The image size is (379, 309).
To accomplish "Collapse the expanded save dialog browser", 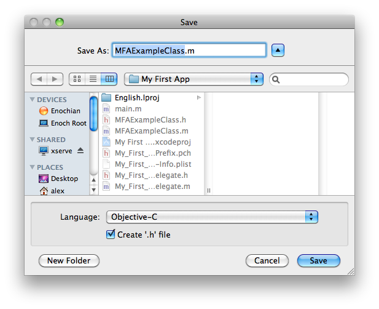I will (x=278, y=50).
